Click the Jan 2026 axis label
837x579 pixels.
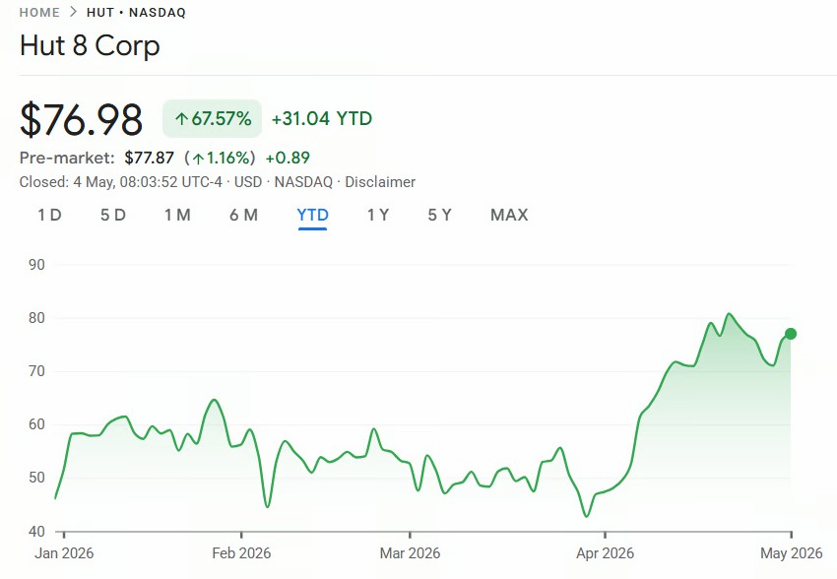click(x=64, y=552)
